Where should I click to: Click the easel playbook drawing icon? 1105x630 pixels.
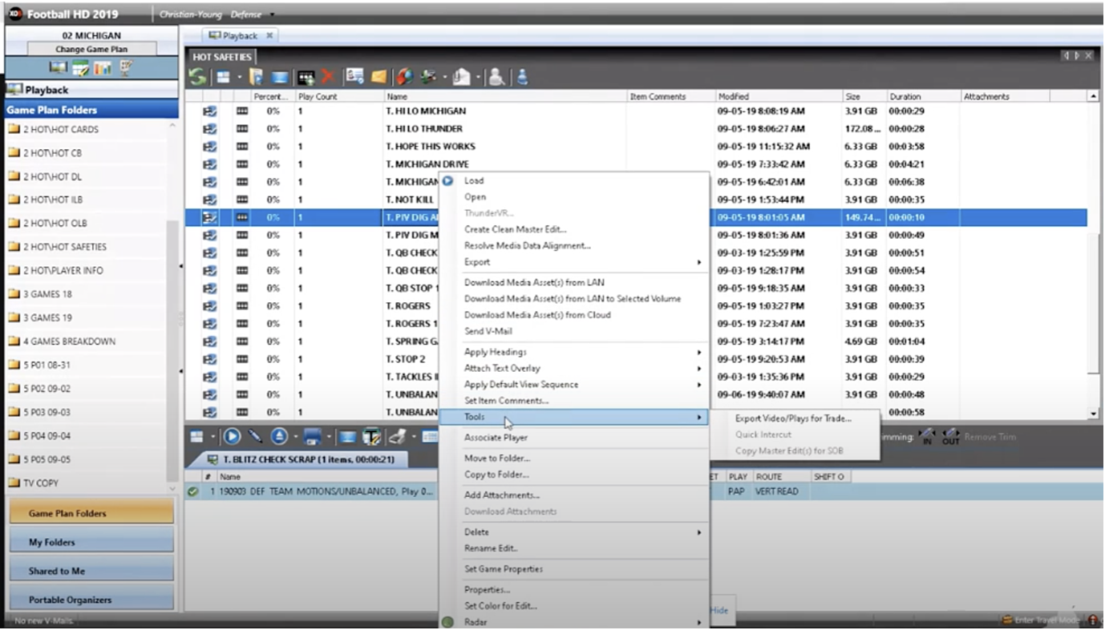pos(127,68)
